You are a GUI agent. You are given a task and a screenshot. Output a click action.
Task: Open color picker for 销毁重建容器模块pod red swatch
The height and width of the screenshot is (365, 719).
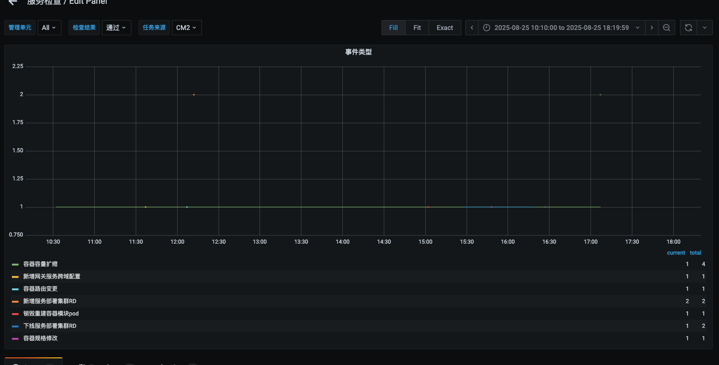[x=15, y=314]
